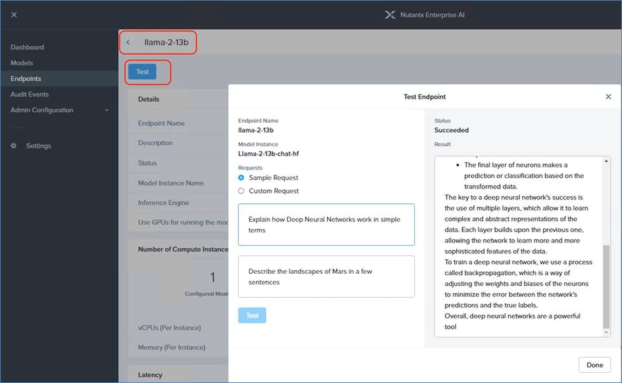This screenshot has height=383, width=622.
Task: Open the Settings menu item
Action: coord(39,146)
